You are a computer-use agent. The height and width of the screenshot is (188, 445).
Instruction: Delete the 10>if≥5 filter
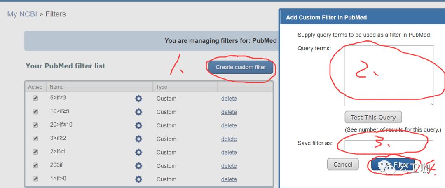pyautogui.click(x=229, y=112)
